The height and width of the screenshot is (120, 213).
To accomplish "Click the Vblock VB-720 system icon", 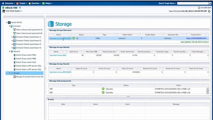I will [9, 22].
